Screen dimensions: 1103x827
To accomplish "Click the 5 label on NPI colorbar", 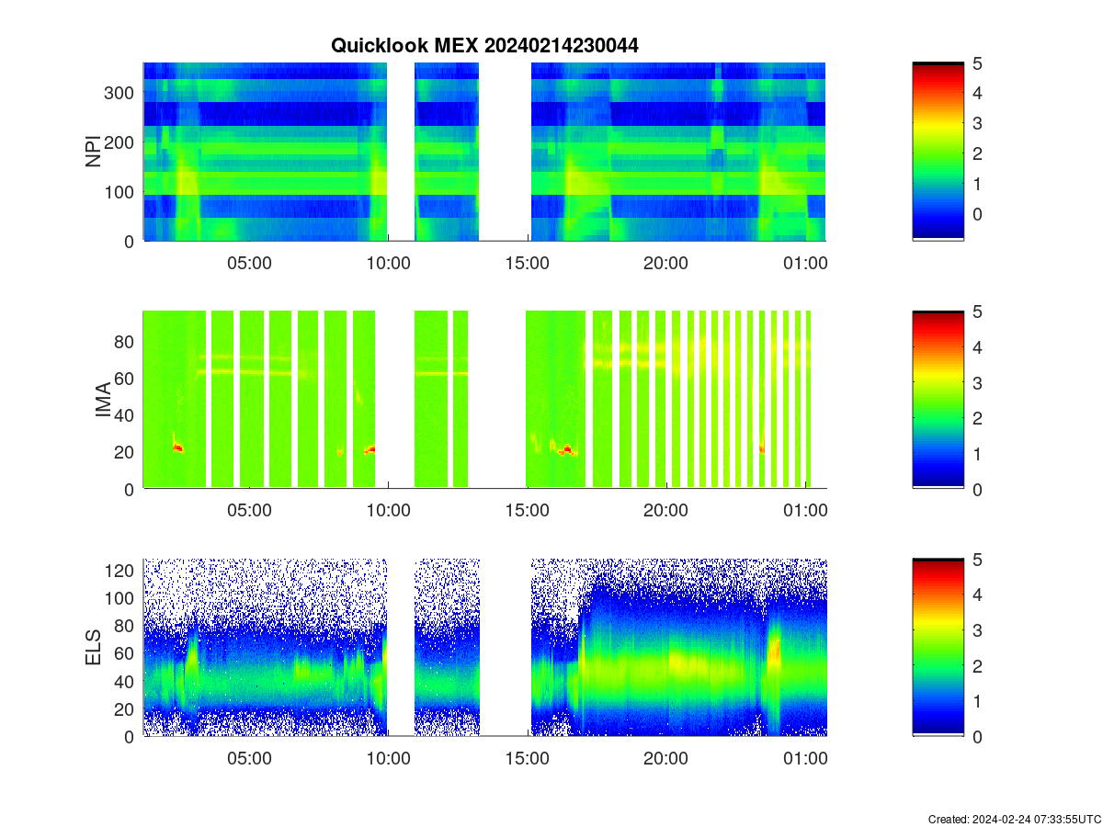I will coord(976,63).
